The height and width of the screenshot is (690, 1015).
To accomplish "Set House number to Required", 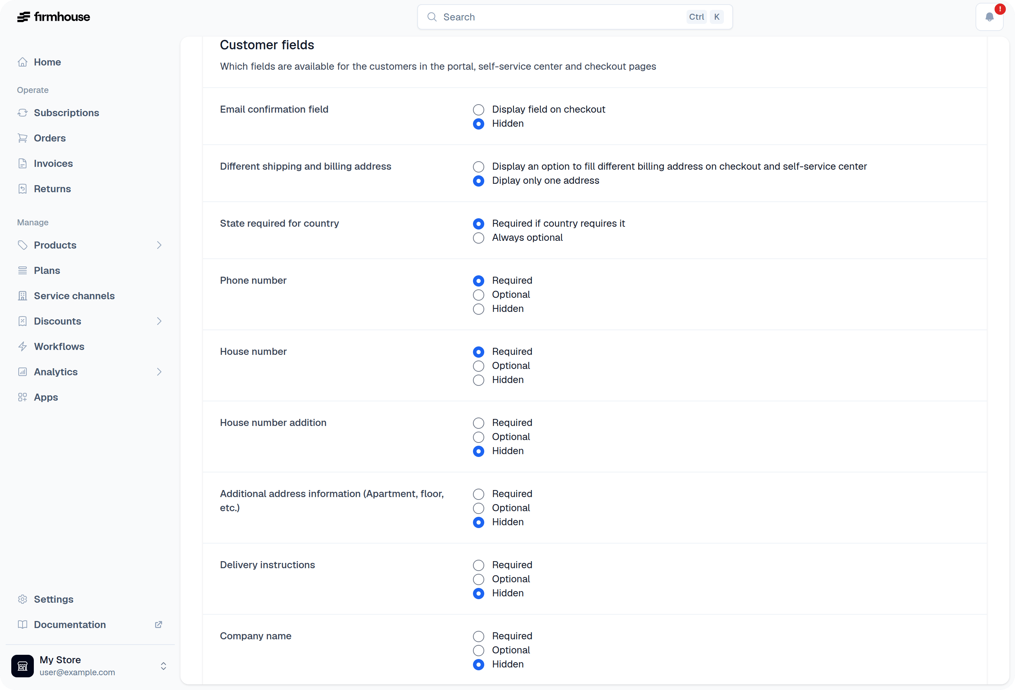I will [479, 352].
